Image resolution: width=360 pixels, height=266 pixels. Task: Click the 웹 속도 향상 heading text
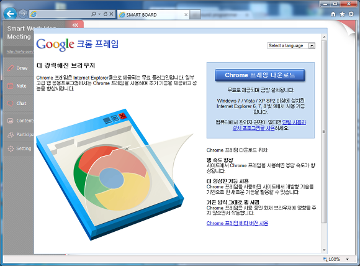(x=220, y=160)
